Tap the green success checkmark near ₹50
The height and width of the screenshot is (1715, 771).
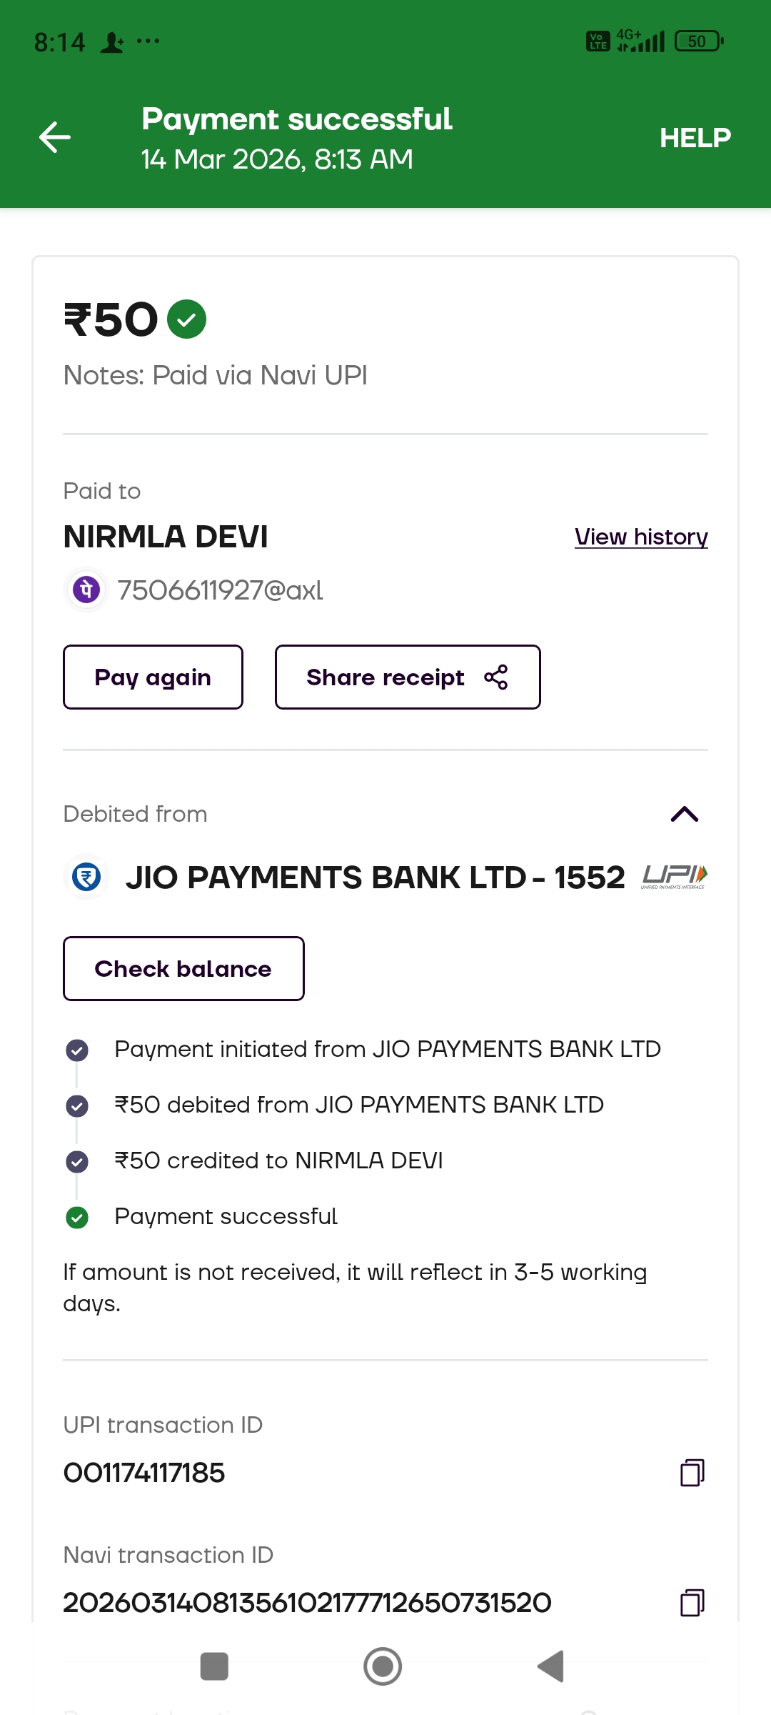pyautogui.click(x=186, y=319)
